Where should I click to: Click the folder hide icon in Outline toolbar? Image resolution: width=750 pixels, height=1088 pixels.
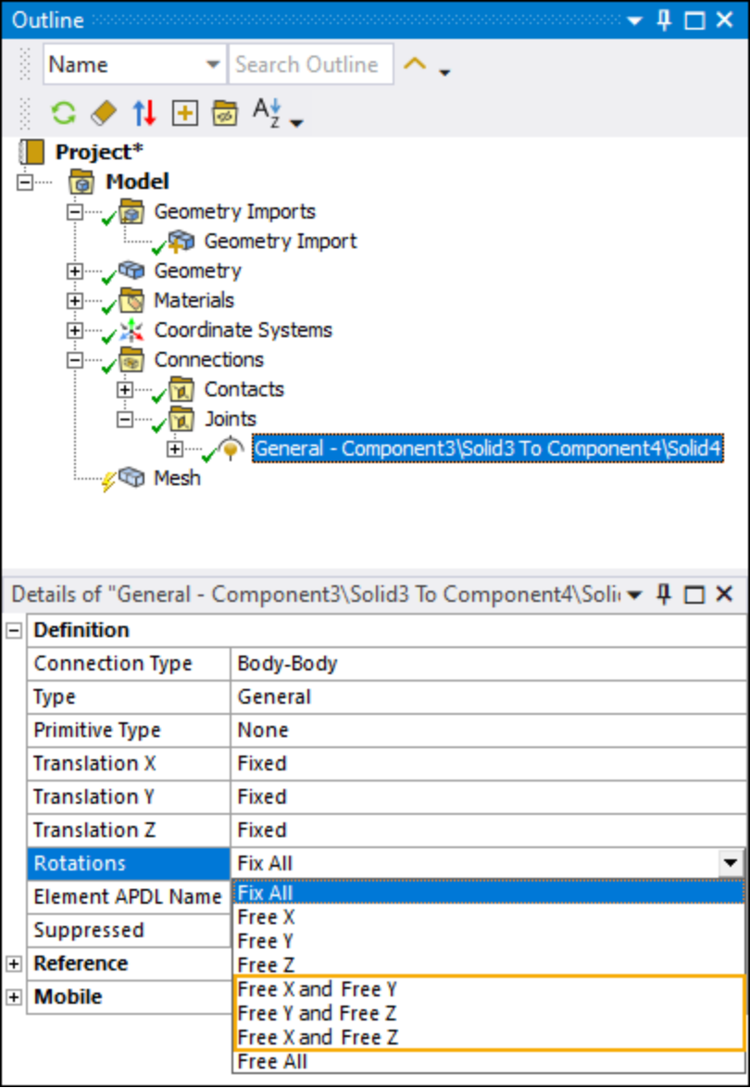click(x=225, y=112)
